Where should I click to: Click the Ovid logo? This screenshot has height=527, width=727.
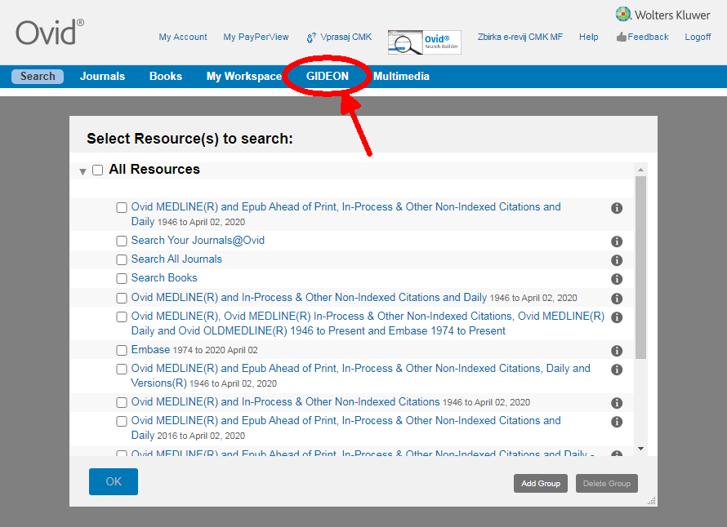pyautogui.click(x=49, y=33)
